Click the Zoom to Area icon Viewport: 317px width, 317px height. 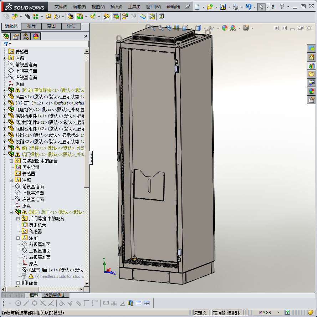(x=160, y=28)
